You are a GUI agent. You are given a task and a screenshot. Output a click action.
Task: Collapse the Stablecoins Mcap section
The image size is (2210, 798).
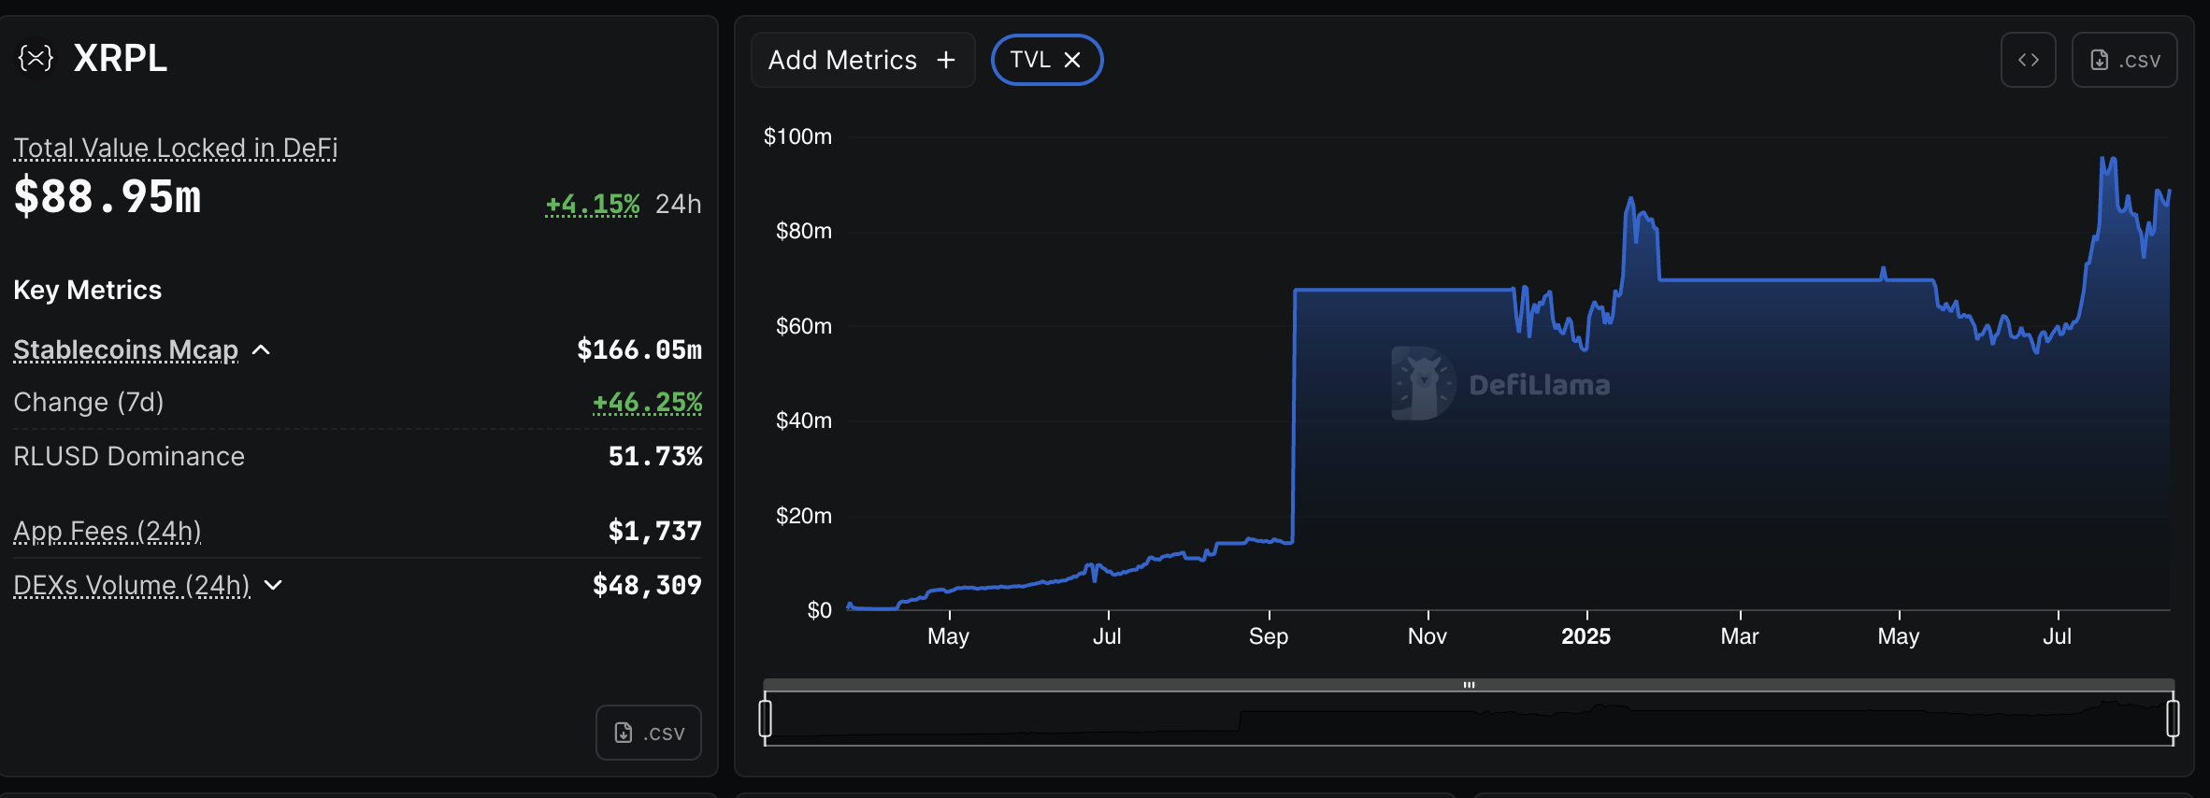click(262, 349)
